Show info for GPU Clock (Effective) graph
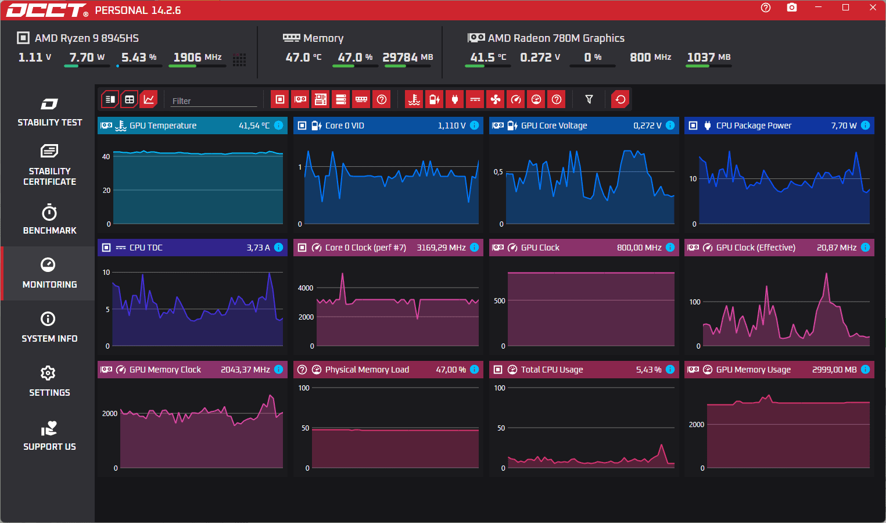The image size is (886, 523). (x=866, y=248)
